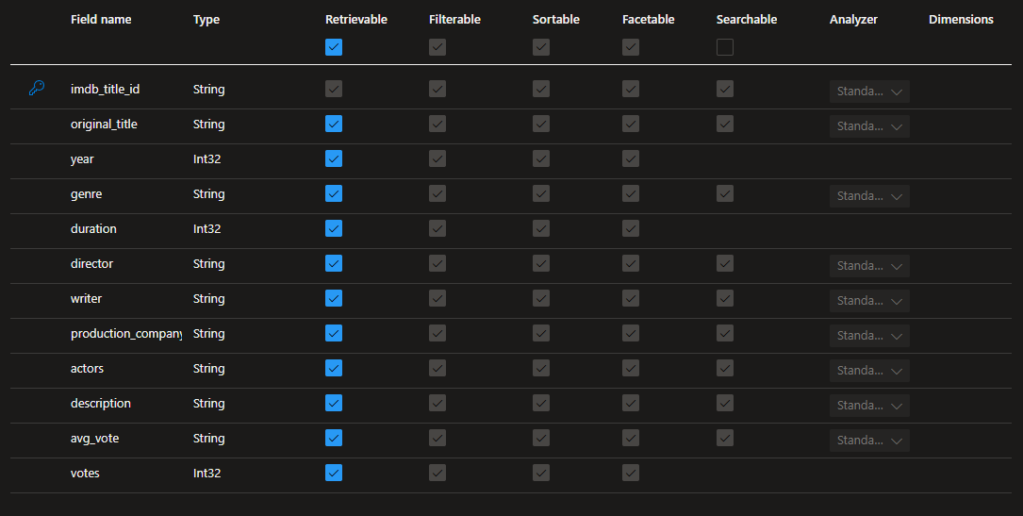Toggle header Filterable select-all checkbox
This screenshot has height=516, width=1023.
[x=437, y=47]
